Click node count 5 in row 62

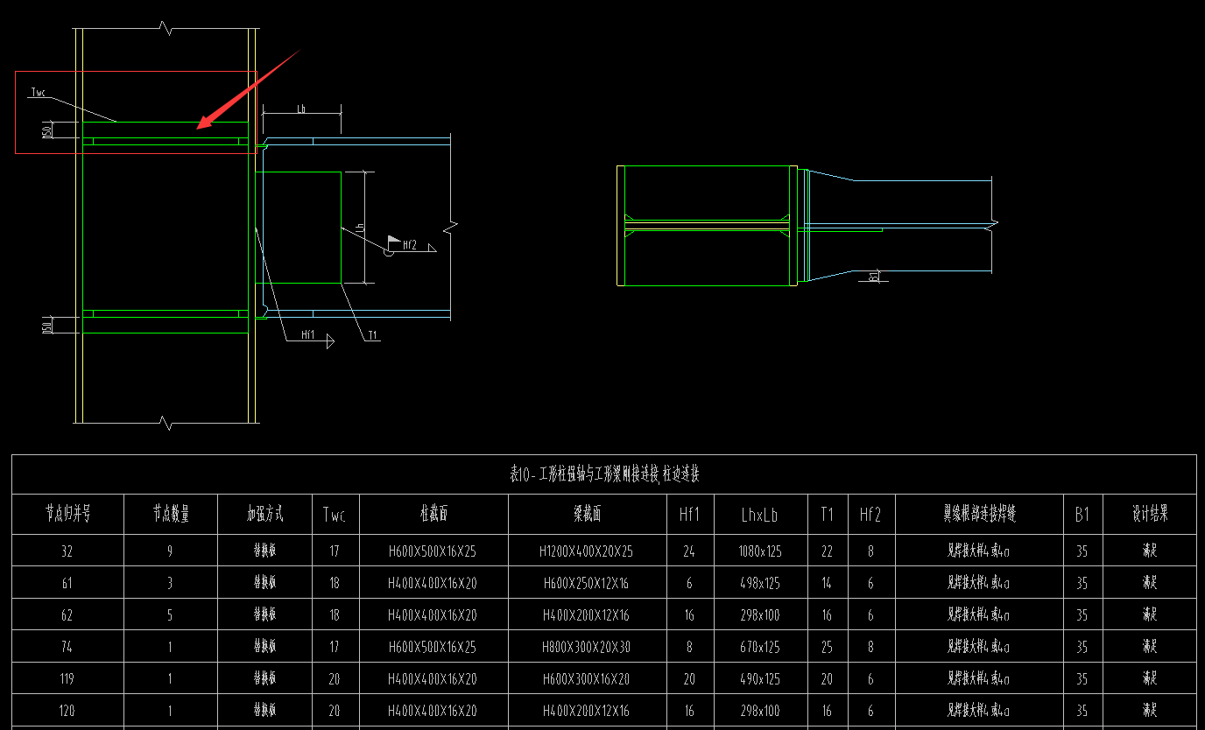[170, 615]
